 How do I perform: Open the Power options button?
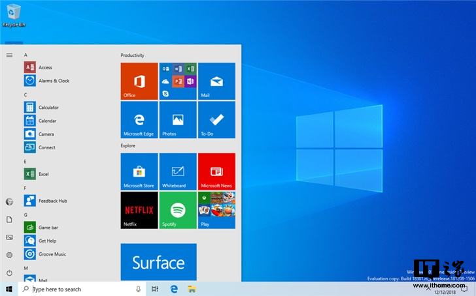[9, 273]
